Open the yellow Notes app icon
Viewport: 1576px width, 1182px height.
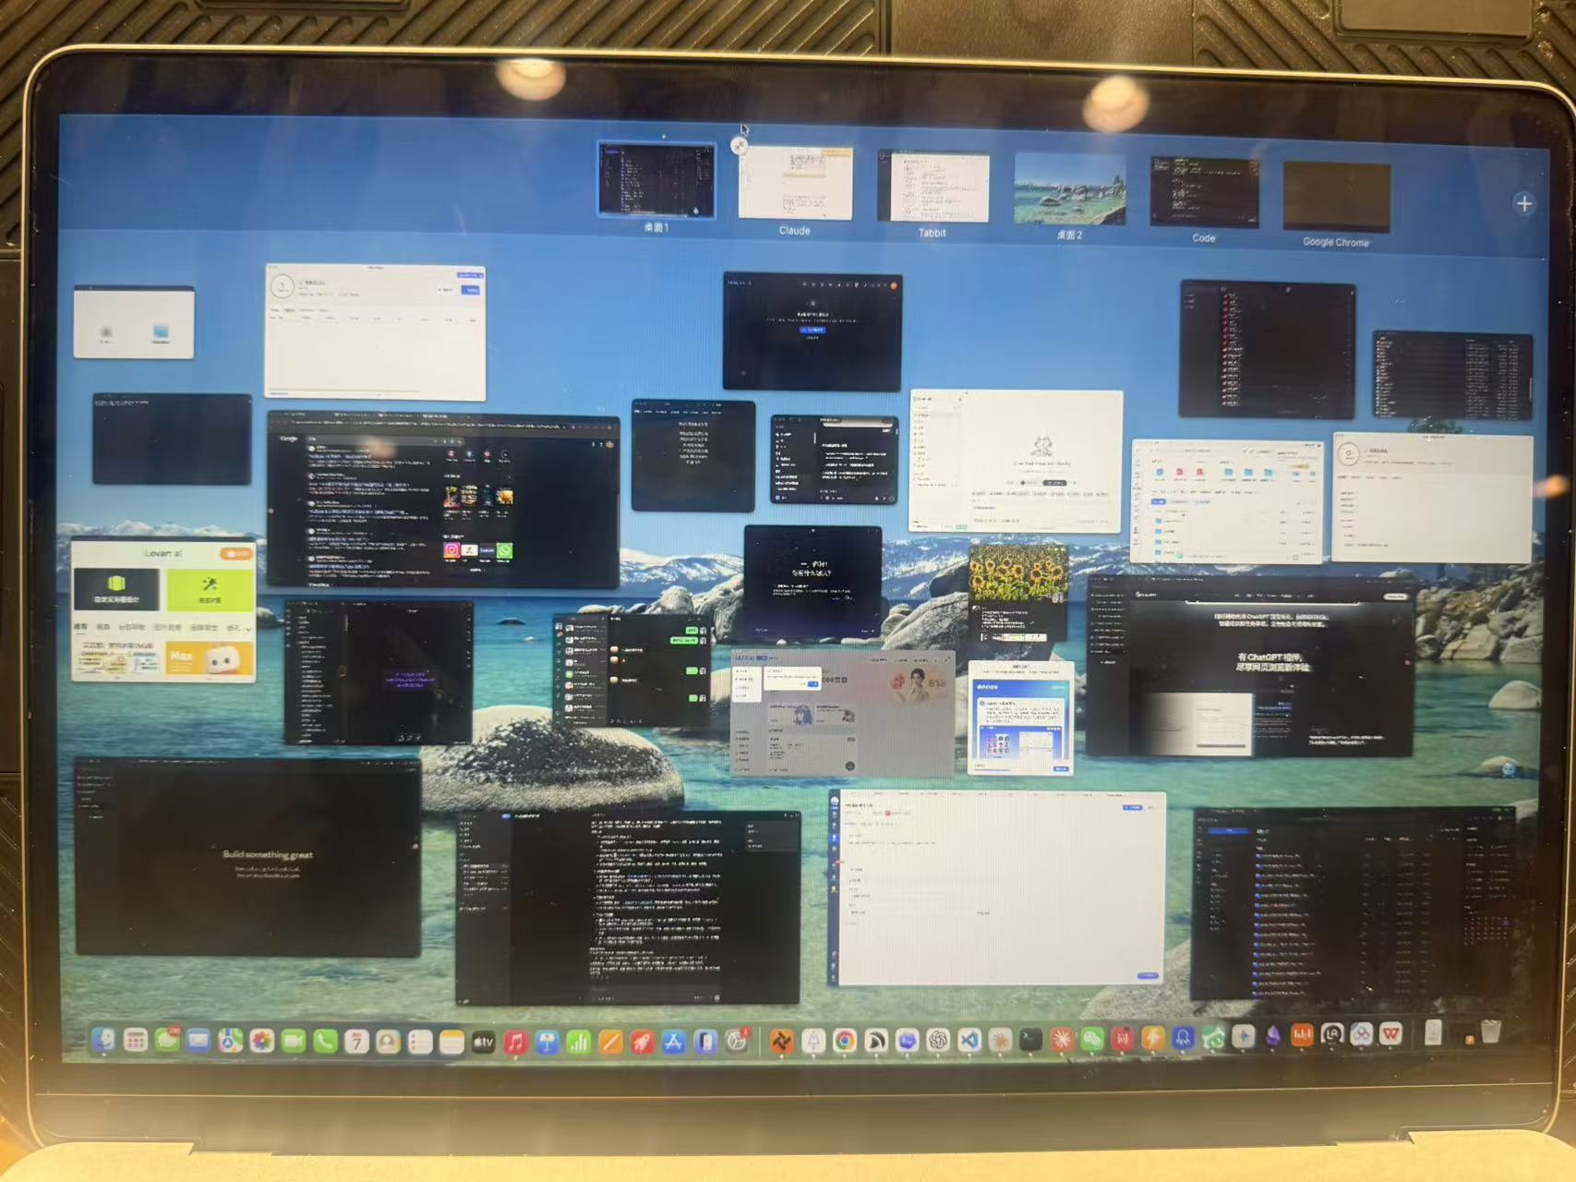(x=451, y=1043)
